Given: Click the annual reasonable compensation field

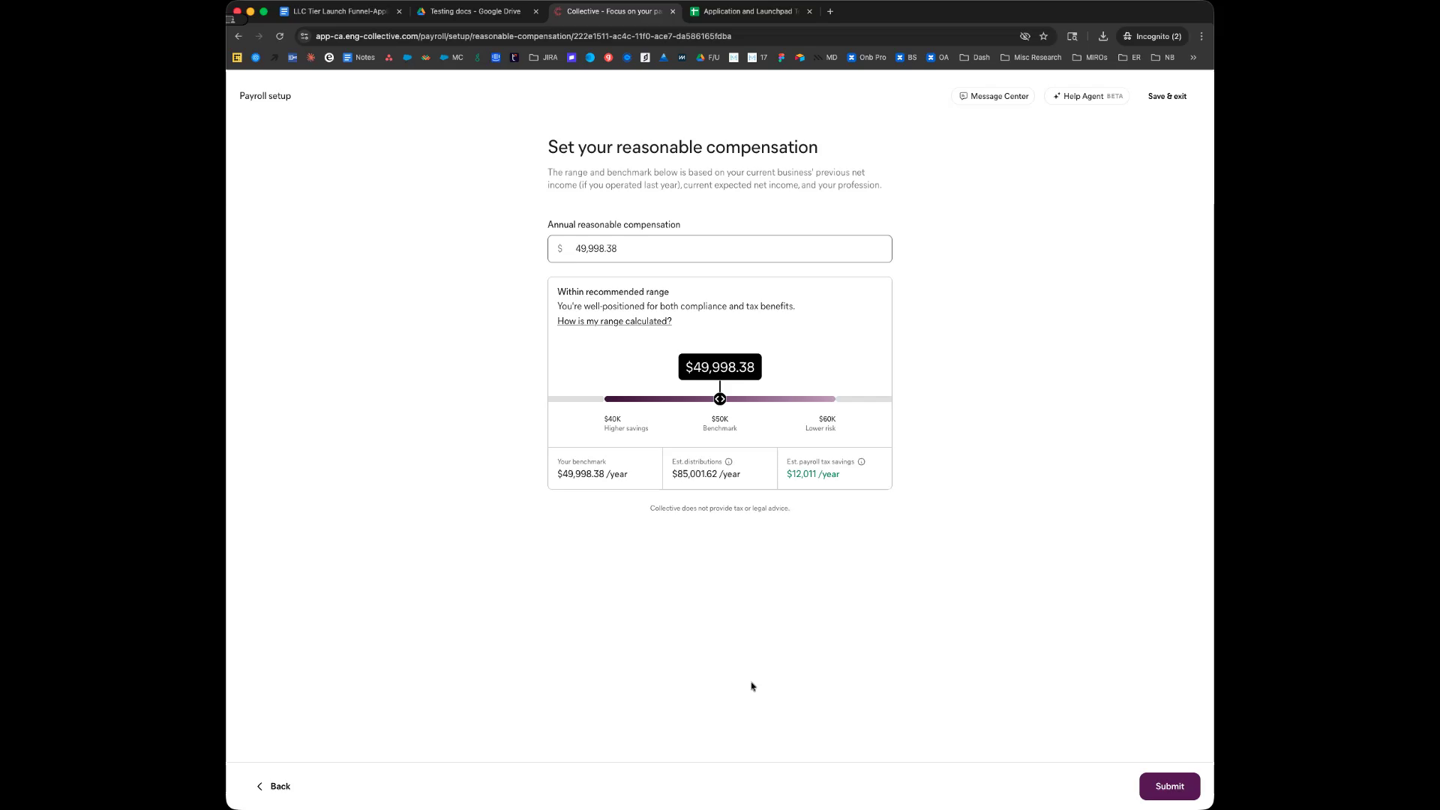Looking at the screenshot, I should [719, 249].
